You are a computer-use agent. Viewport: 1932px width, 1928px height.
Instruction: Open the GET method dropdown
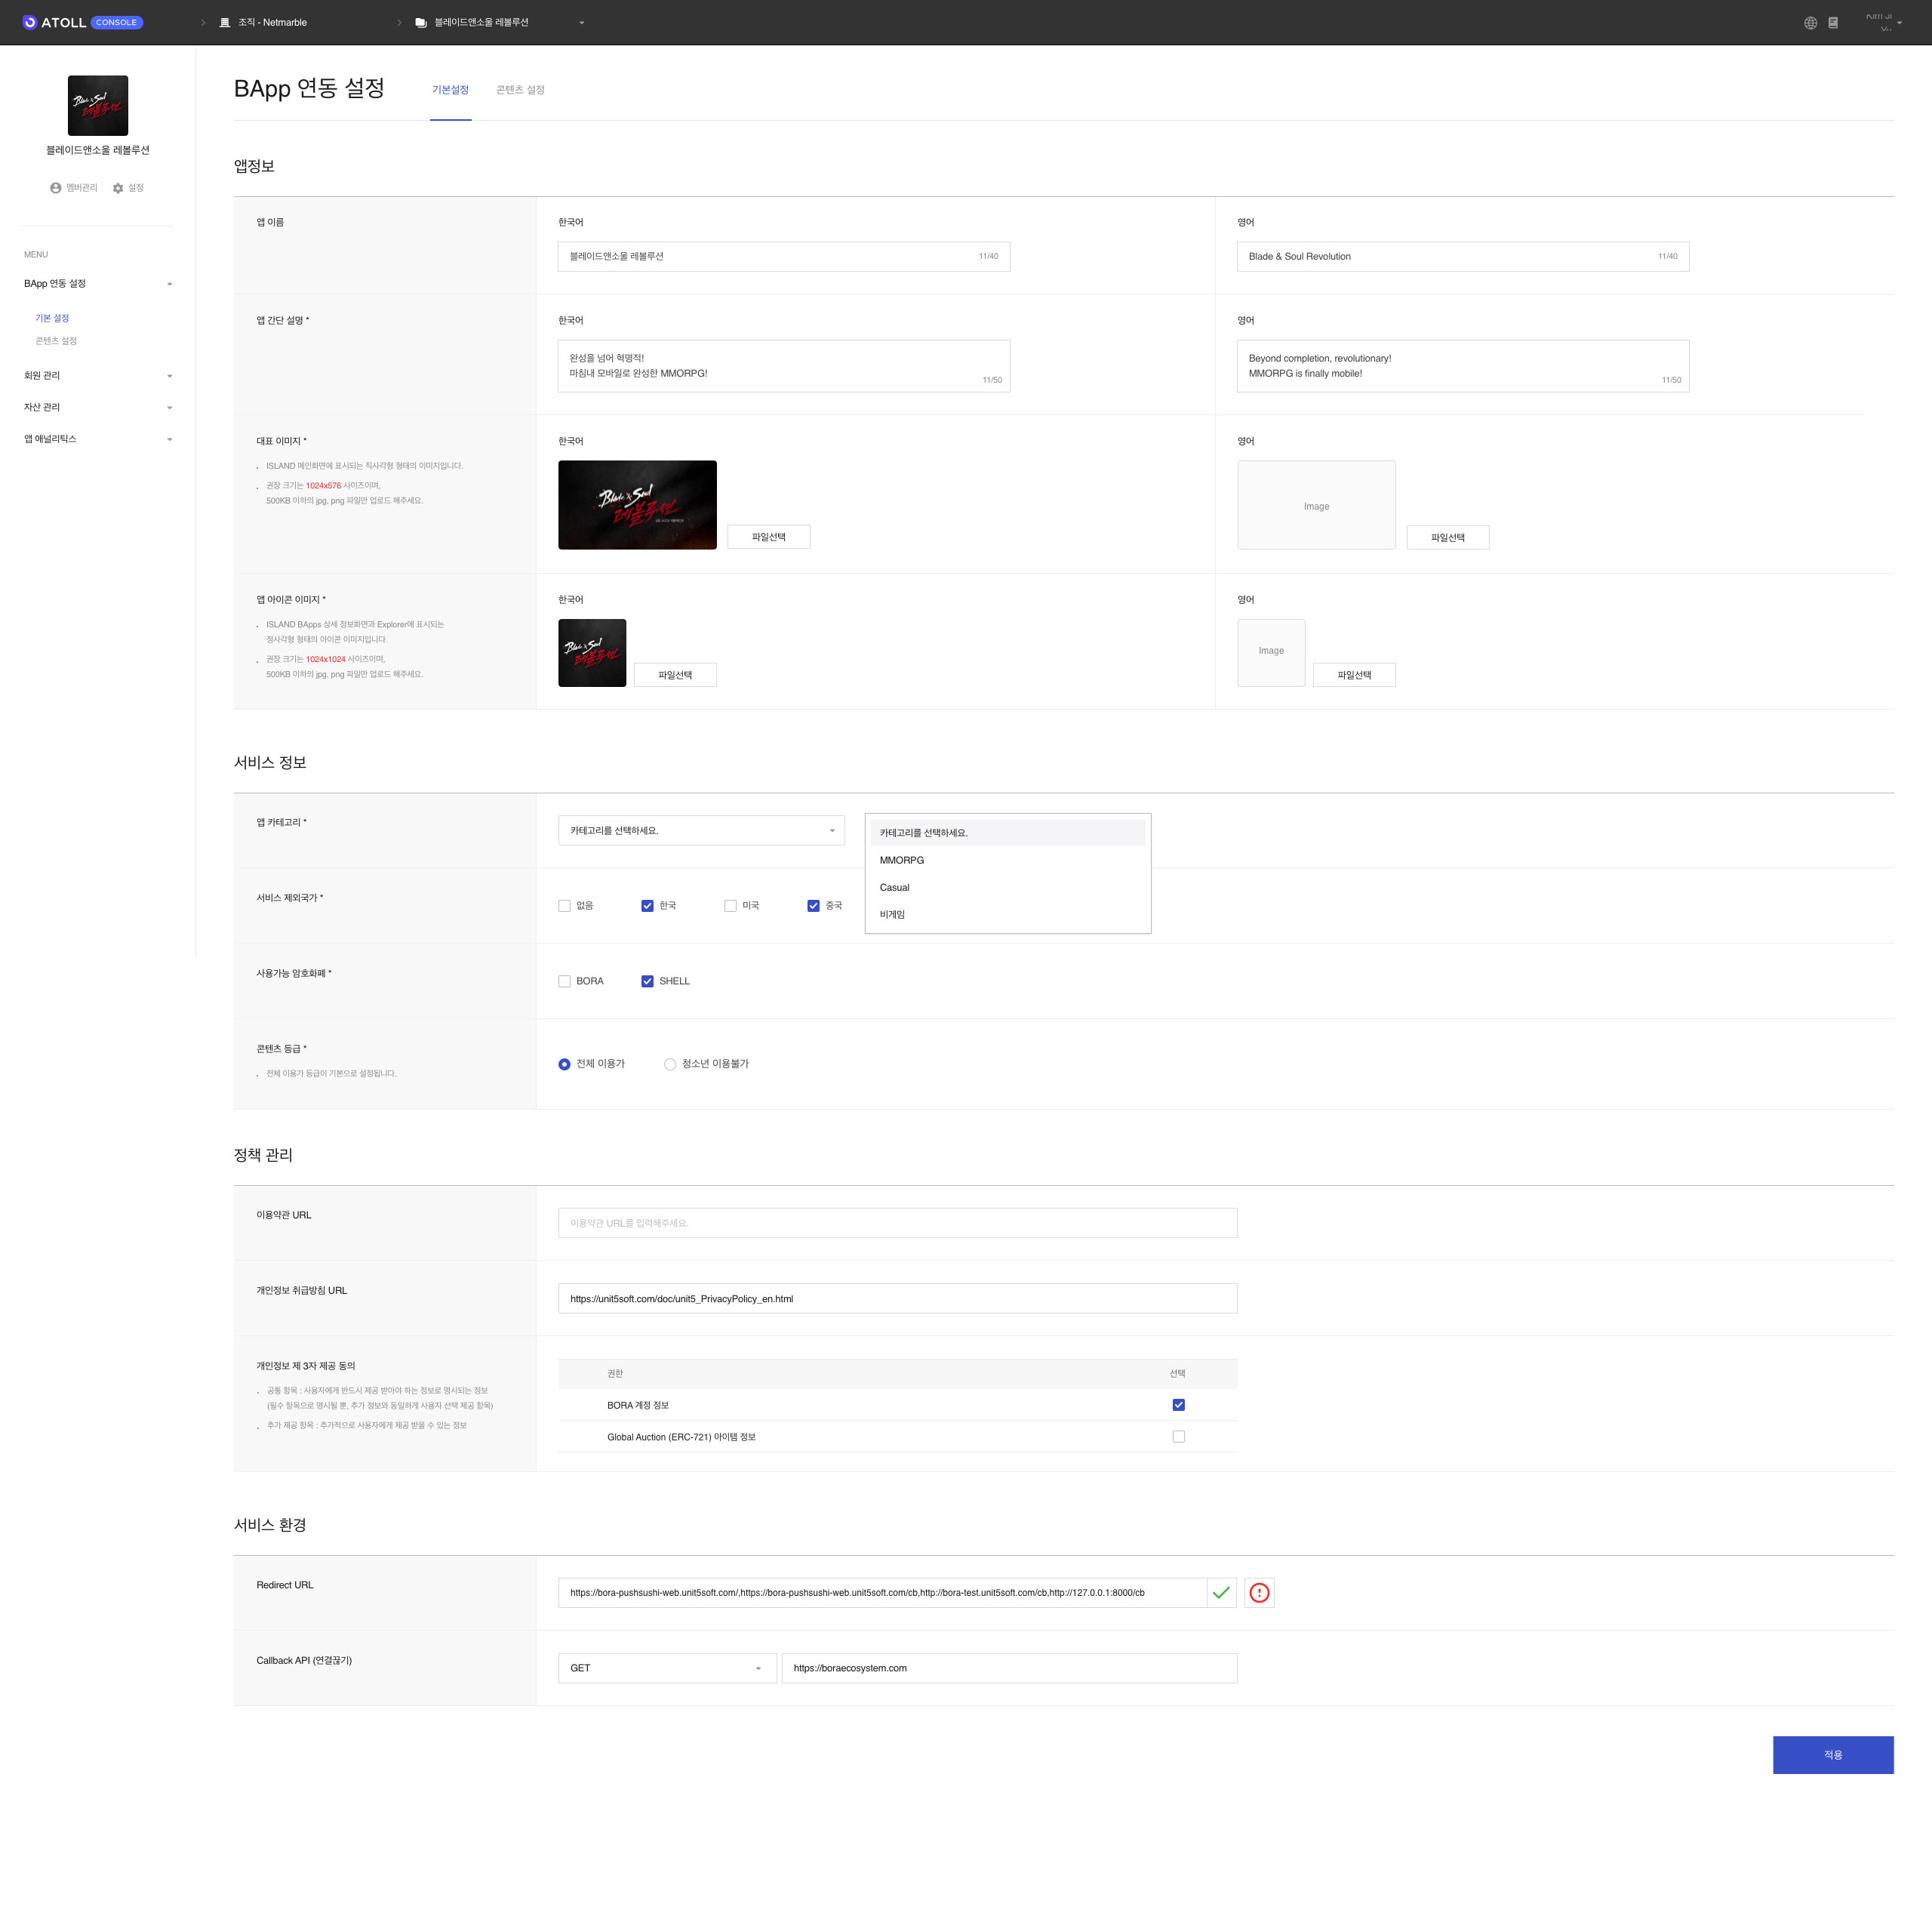[666, 1668]
